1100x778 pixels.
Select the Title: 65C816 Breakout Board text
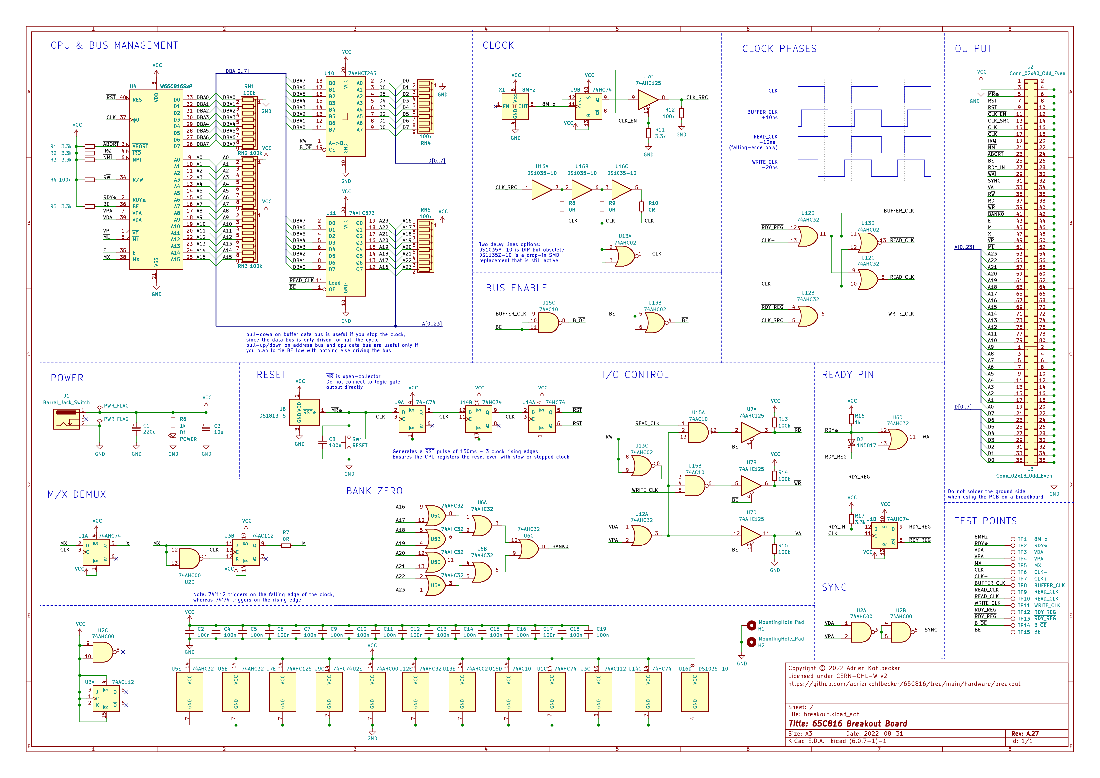click(x=848, y=724)
